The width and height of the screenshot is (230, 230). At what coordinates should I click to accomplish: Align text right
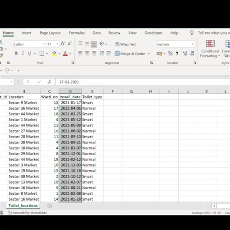click(x=94, y=53)
